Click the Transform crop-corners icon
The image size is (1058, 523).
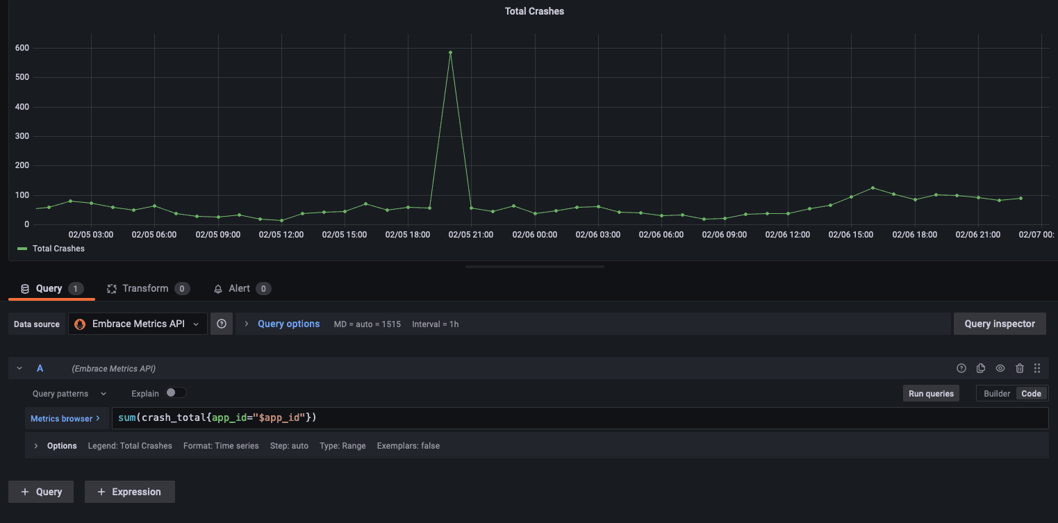[x=112, y=288]
